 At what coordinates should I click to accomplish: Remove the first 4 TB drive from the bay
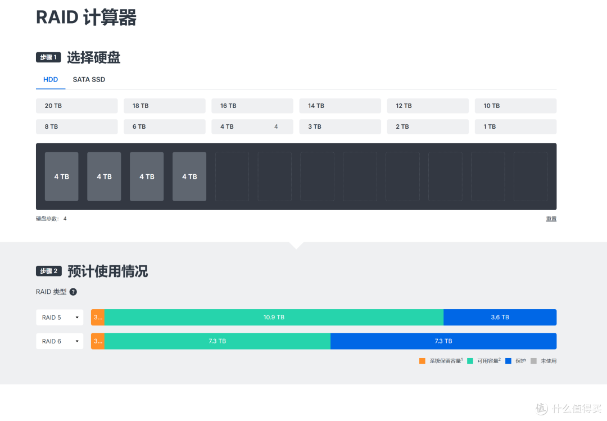[62, 176]
